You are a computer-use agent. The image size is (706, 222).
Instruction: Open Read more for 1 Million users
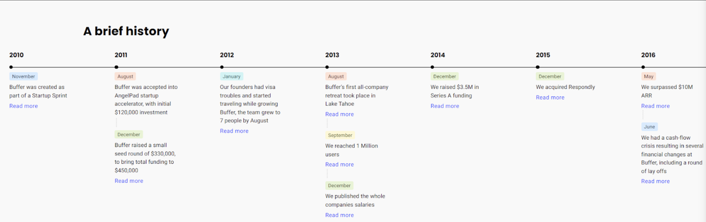(x=339, y=165)
